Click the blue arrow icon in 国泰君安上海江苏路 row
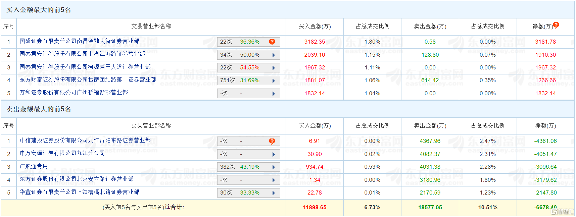This screenshot has width=576, height=217. [x=274, y=55]
